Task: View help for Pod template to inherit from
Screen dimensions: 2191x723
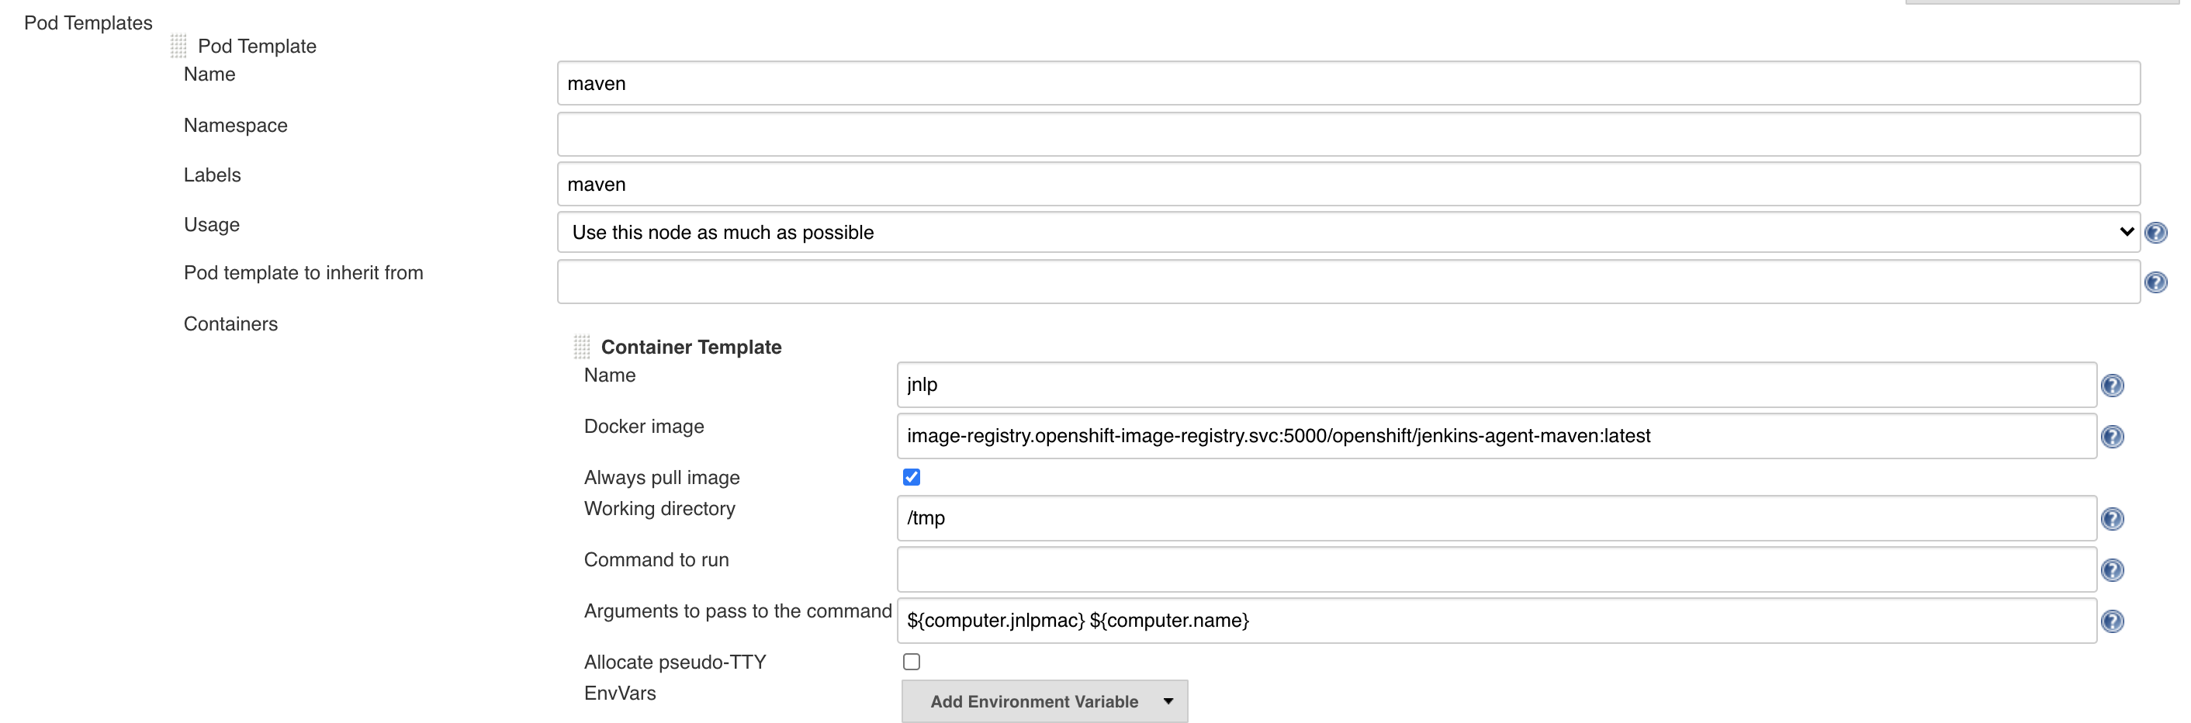Action: (x=2157, y=282)
